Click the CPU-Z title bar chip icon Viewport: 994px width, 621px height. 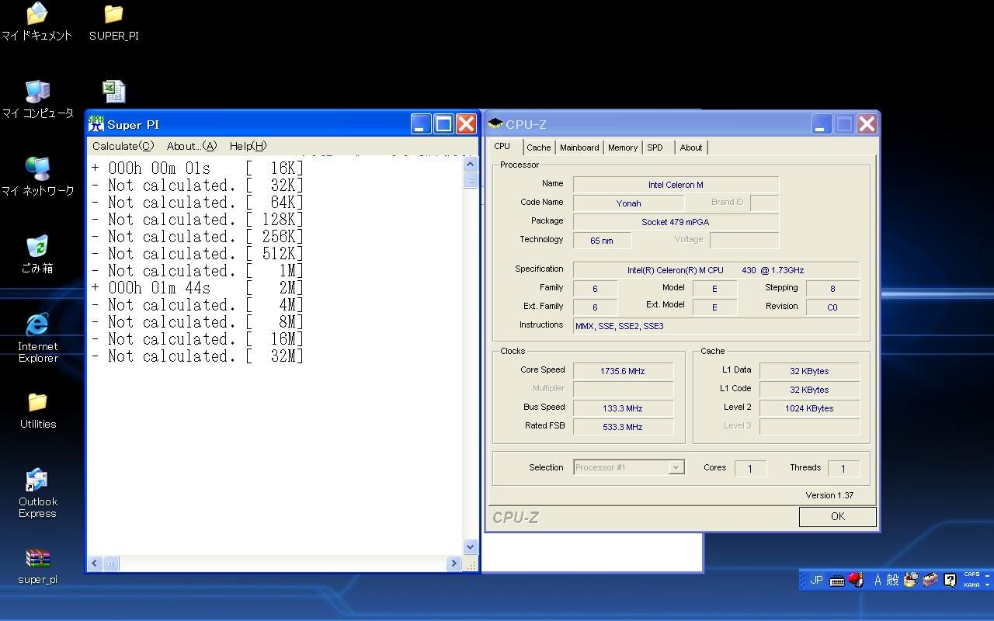point(495,124)
